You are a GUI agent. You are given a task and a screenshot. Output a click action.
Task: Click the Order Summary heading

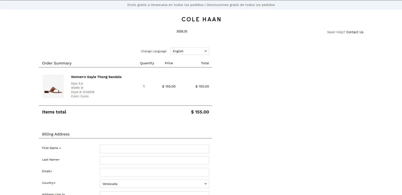click(57, 63)
